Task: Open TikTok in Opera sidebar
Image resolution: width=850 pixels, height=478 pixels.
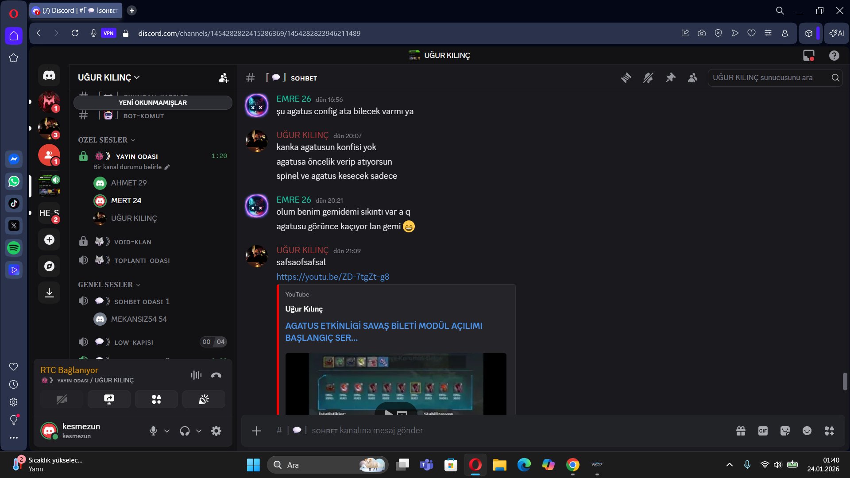Action: 14,204
